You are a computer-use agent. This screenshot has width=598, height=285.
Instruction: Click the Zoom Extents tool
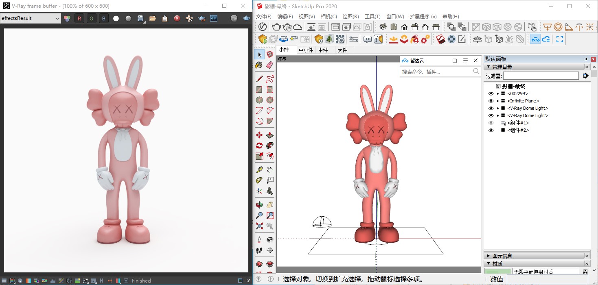(x=259, y=226)
